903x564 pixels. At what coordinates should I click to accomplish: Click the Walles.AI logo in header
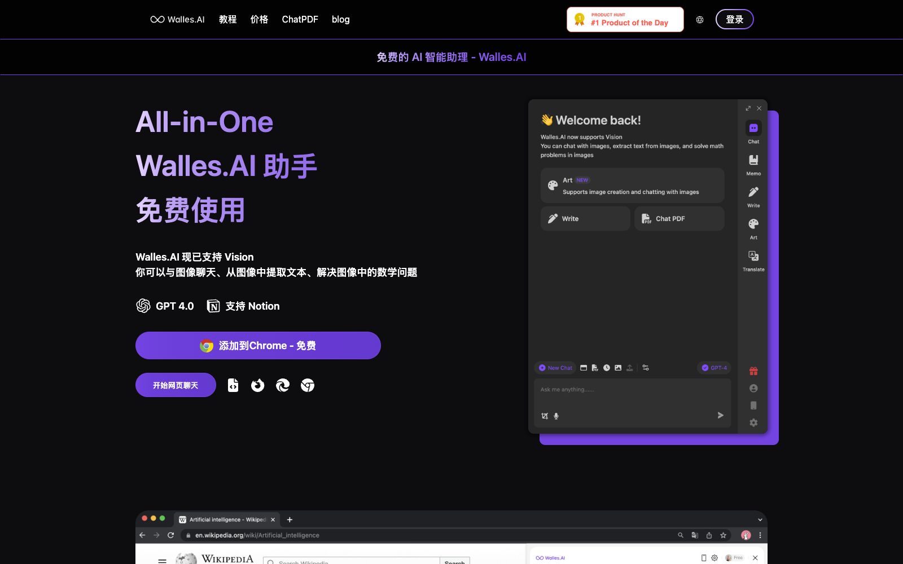177,19
